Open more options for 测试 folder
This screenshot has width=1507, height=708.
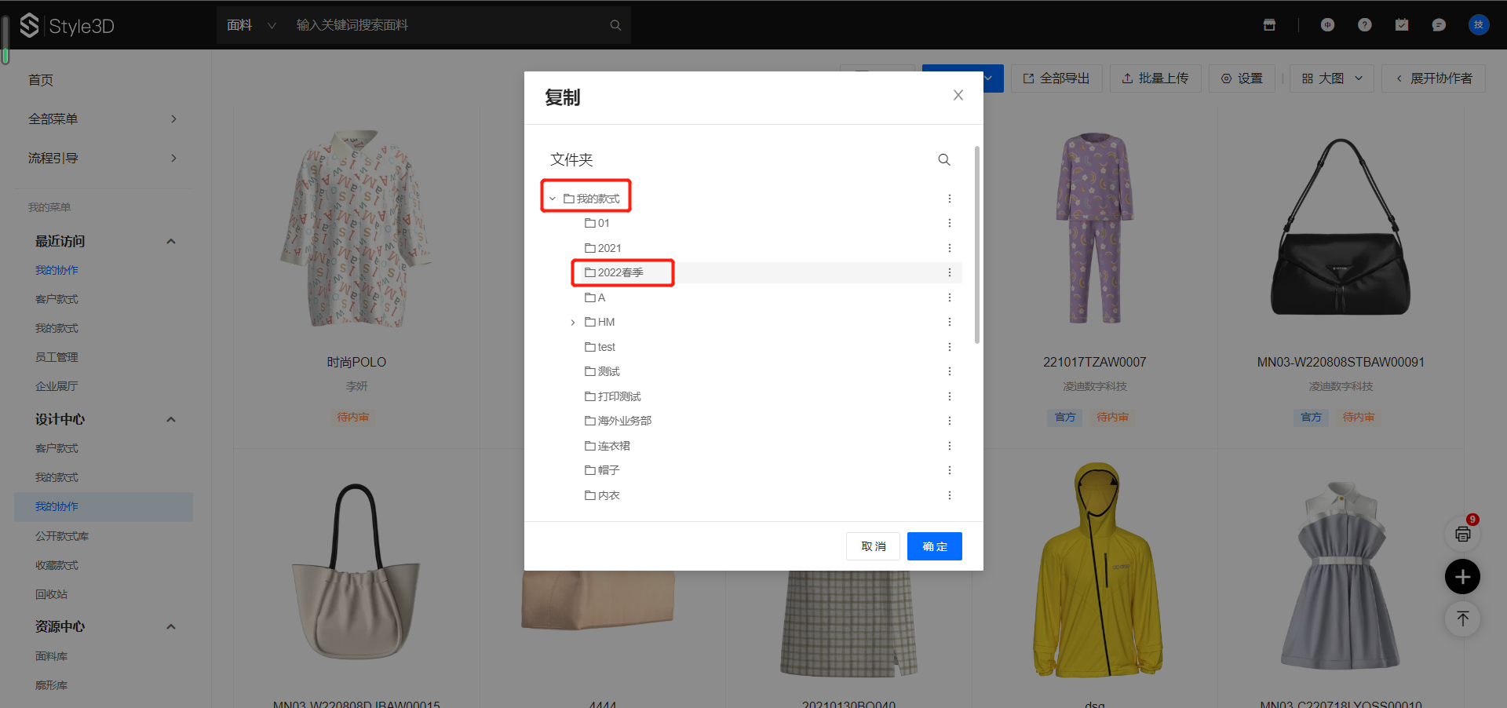click(950, 371)
